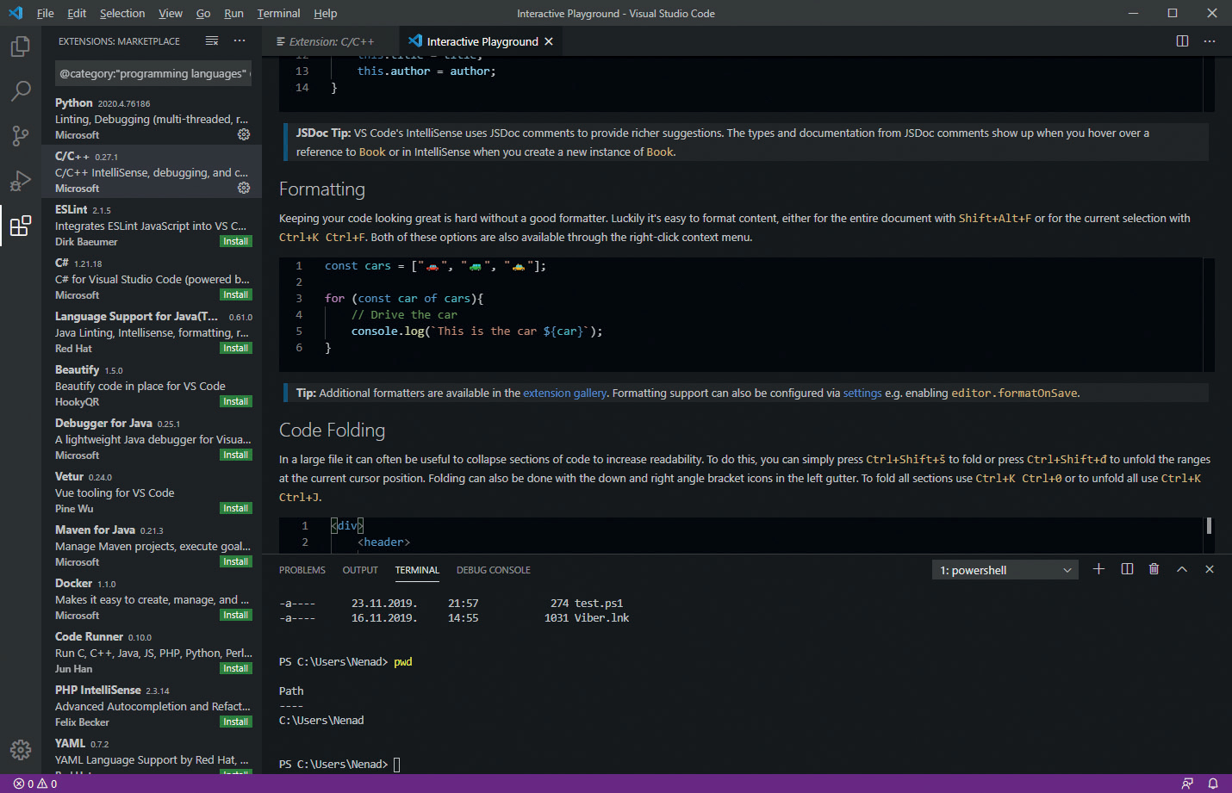Open the Run and Debug view

(20, 181)
